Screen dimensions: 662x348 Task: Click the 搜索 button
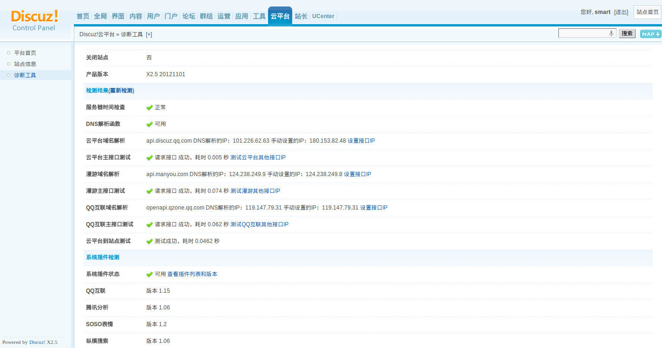[x=627, y=33]
